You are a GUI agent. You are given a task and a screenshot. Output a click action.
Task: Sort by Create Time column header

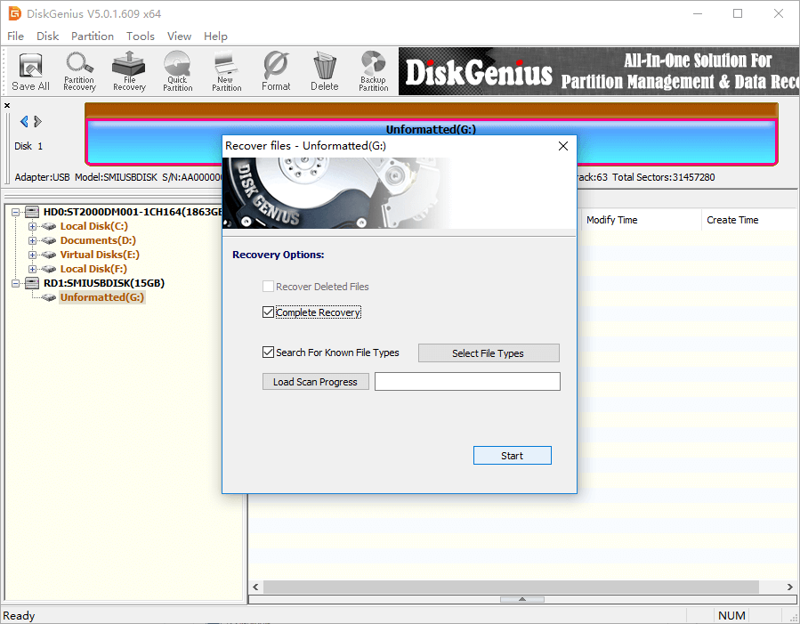pos(749,220)
